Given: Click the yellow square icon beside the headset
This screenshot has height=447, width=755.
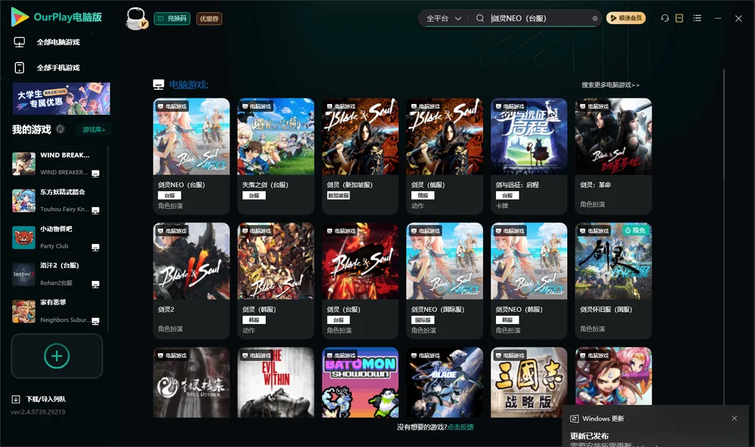Looking at the screenshot, I should pyautogui.click(x=679, y=18).
